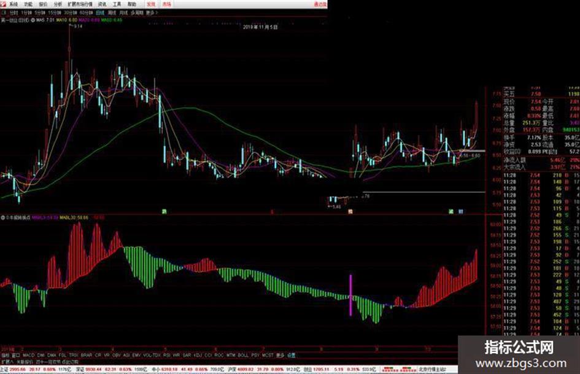580x374 pixels.
Task: Apply the TRIX indicator
Action: [x=74, y=355]
